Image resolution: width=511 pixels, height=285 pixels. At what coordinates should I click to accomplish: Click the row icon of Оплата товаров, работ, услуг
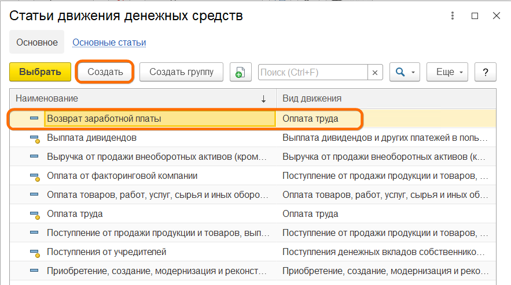click(x=34, y=194)
